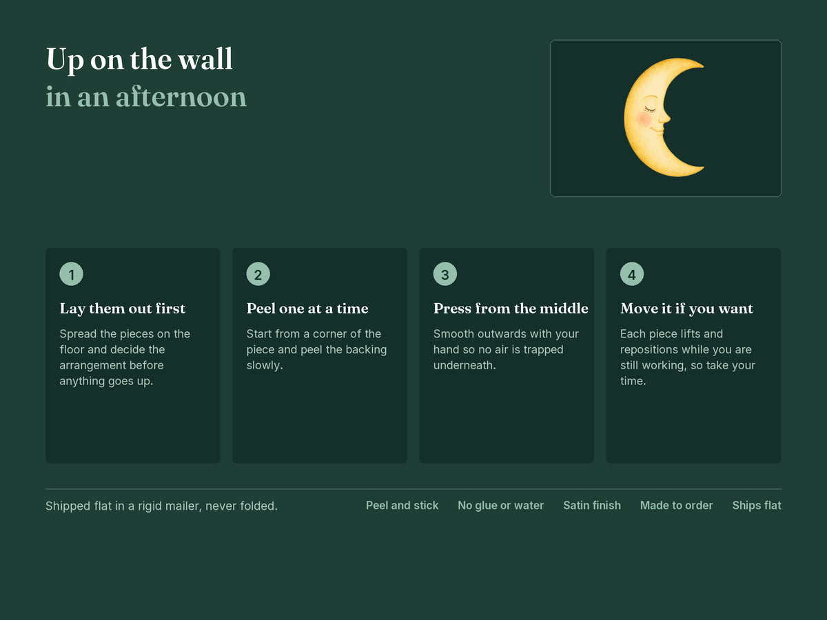This screenshot has height=620, width=827.
Task: Click the 'Up on the wall' title
Action: pos(139,59)
